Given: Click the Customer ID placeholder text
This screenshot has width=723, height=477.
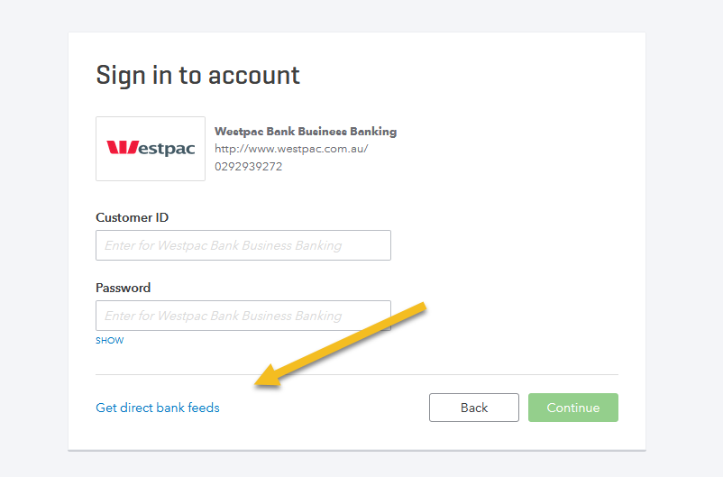Looking at the screenshot, I should coord(224,245).
